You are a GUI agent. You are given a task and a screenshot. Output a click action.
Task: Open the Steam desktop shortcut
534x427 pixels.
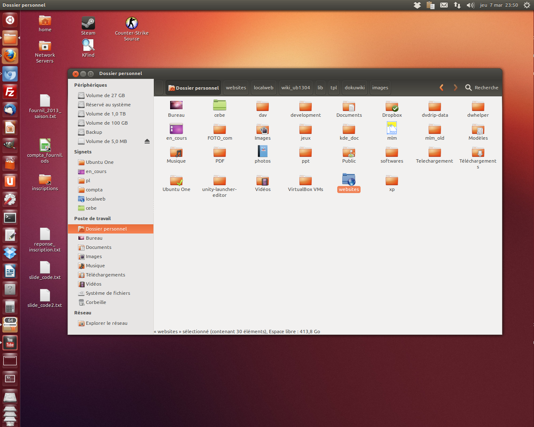tap(88, 23)
